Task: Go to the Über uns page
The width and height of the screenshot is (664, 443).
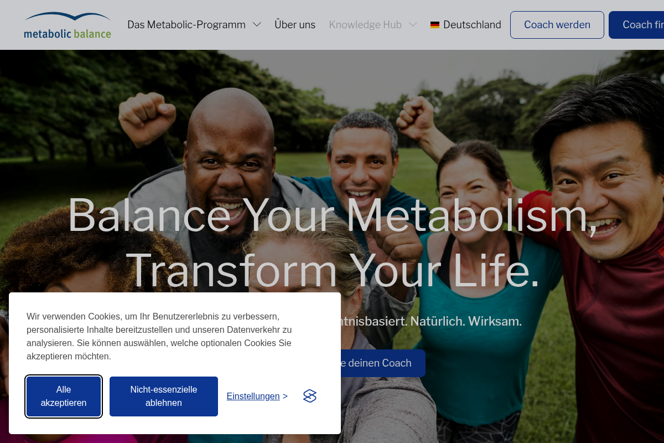Action: pyautogui.click(x=295, y=25)
